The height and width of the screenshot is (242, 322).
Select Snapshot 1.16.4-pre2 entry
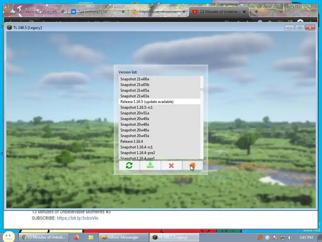tap(159, 153)
